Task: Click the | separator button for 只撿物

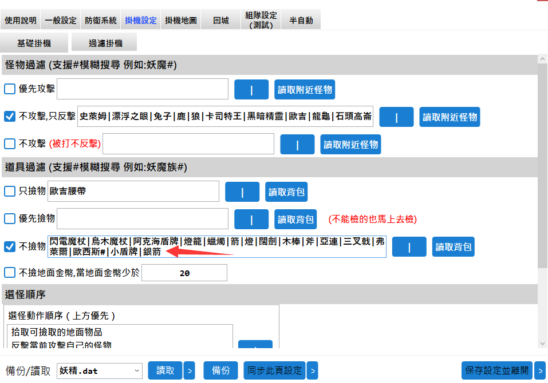Action: 242,192
